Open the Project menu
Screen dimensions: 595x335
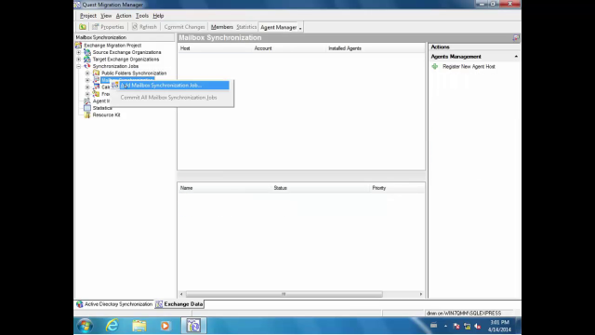pyautogui.click(x=88, y=16)
